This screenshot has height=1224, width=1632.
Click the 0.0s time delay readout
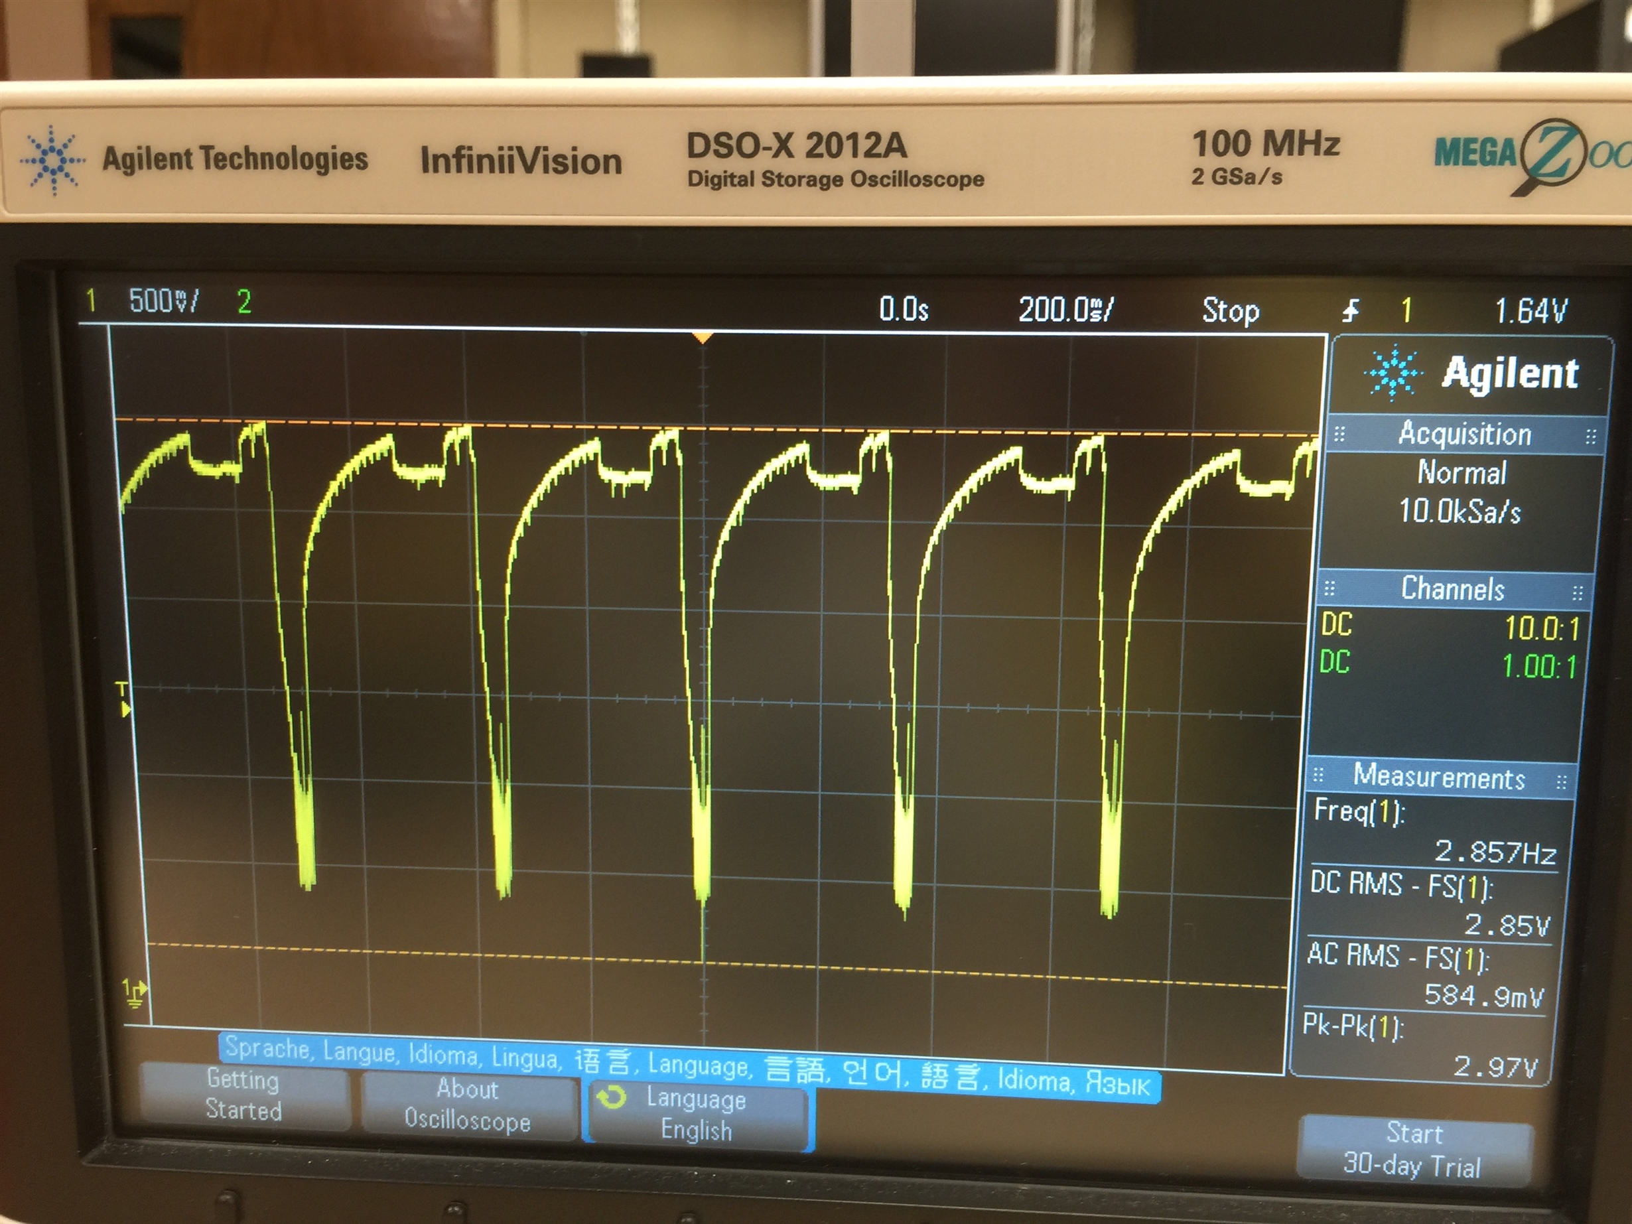click(903, 308)
